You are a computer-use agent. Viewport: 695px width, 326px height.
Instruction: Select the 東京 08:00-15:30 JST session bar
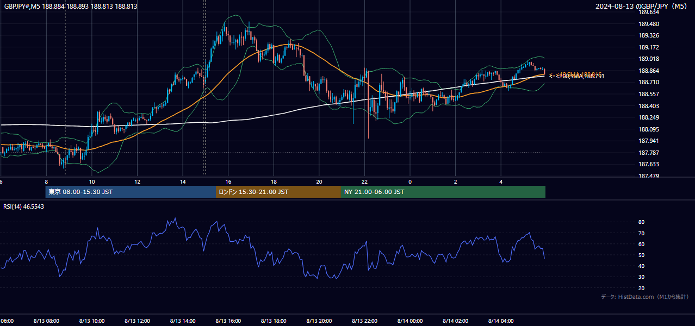click(x=131, y=192)
